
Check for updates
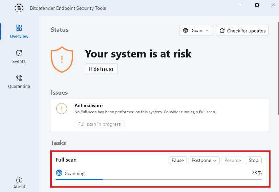[x=242, y=30]
